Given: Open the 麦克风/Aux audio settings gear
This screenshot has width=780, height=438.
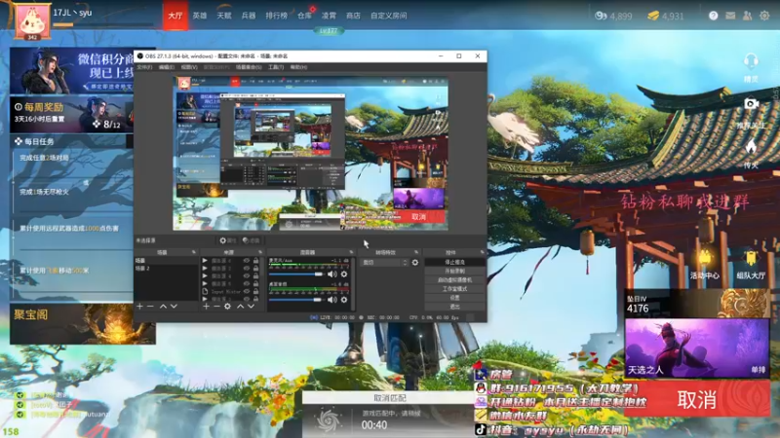Looking at the screenshot, I should (x=344, y=274).
